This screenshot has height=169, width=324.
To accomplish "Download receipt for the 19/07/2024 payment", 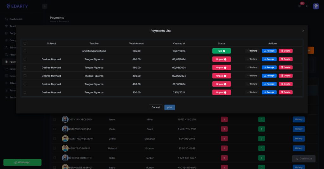I will 269,51.
